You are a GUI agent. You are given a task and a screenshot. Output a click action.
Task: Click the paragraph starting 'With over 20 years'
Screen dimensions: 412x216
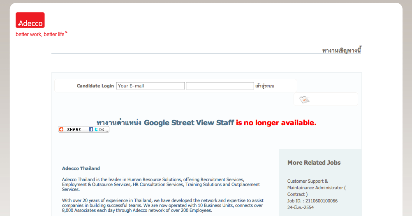point(163,205)
